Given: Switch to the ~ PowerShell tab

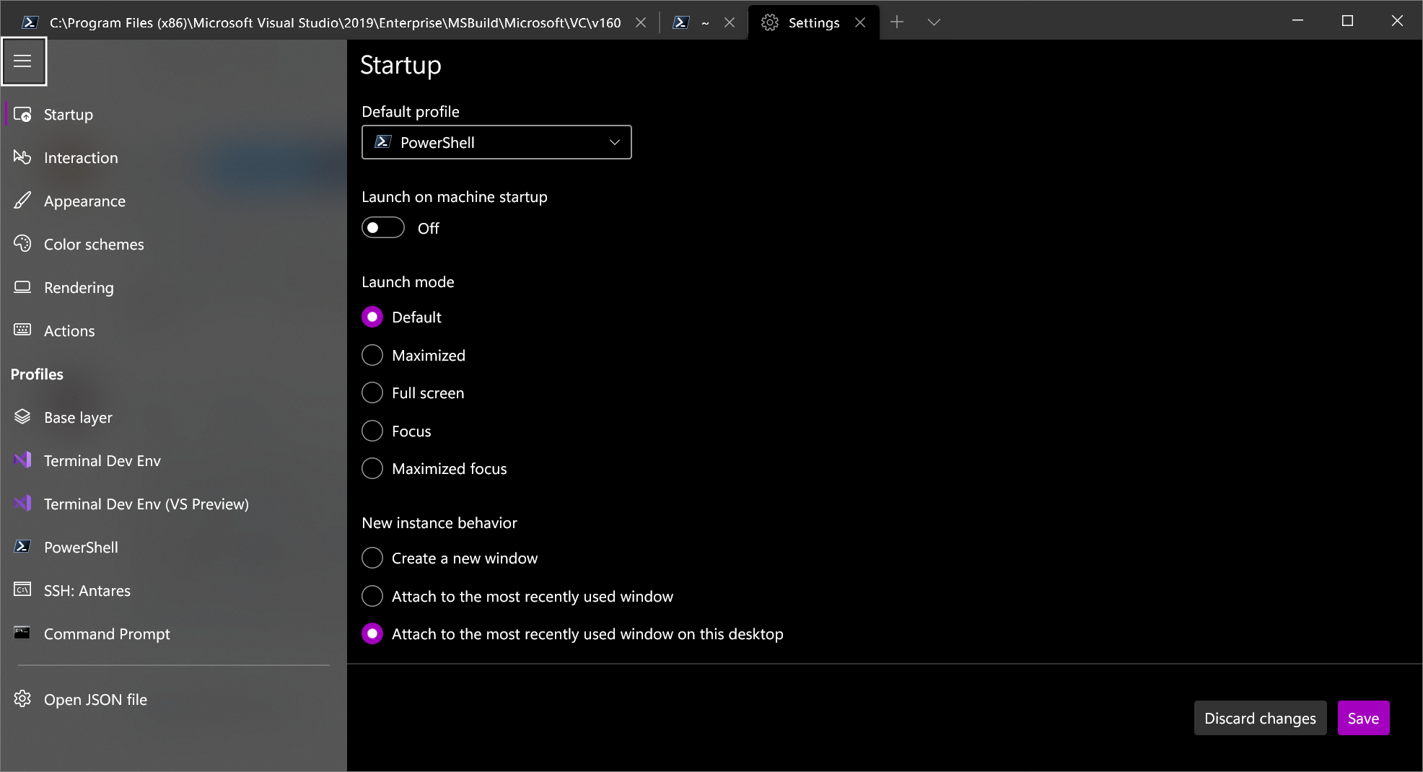Looking at the screenshot, I should (x=705, y=22).
